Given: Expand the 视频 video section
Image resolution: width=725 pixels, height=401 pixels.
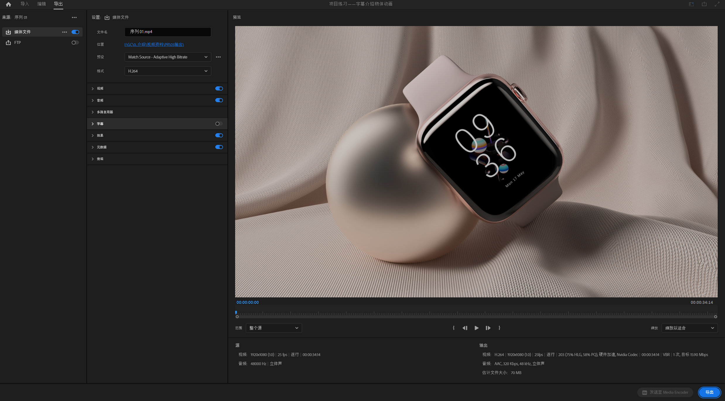Looking at the screenshot, I should (93, 89).
